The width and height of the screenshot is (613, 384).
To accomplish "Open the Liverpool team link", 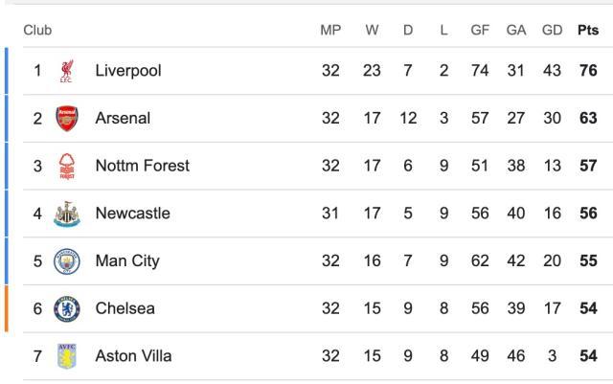I will click(128, 71).
